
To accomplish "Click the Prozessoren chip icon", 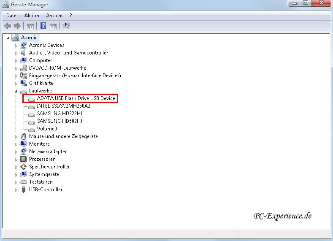I will coord(24,159).
